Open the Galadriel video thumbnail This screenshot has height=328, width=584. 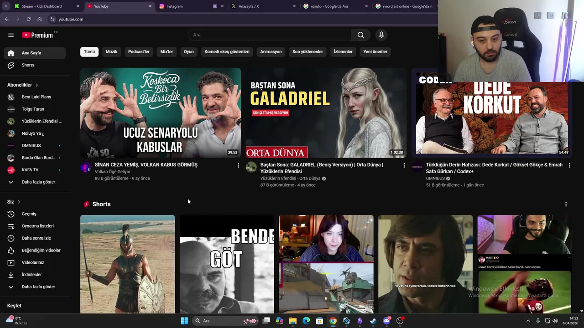[326, 113]
